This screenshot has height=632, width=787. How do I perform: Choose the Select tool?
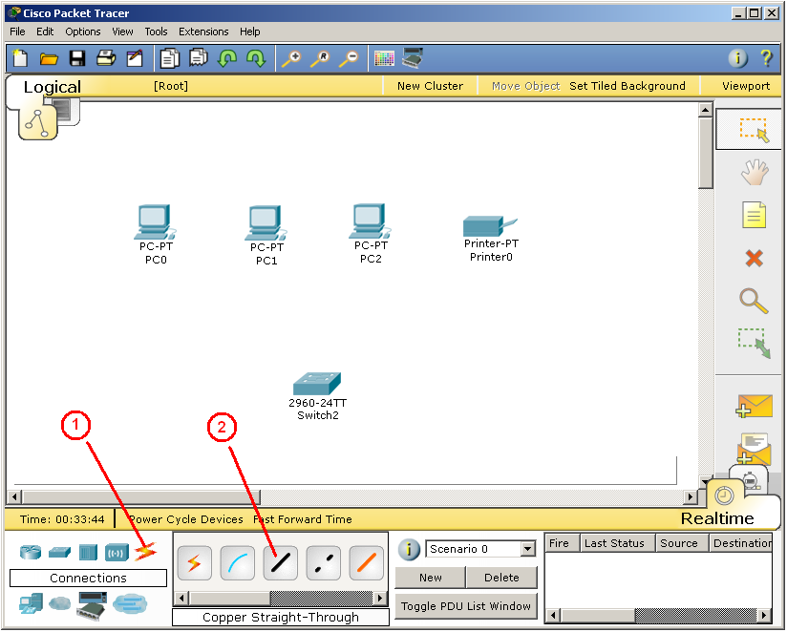(x=754, y=130)
